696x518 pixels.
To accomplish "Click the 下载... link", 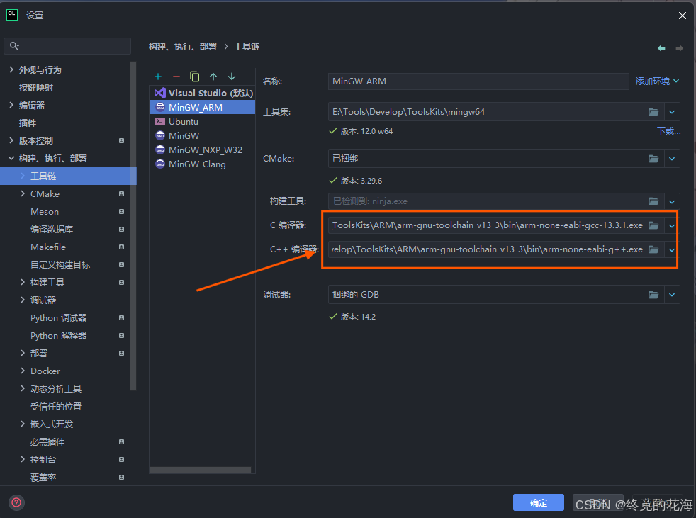I will pos(668,131).
